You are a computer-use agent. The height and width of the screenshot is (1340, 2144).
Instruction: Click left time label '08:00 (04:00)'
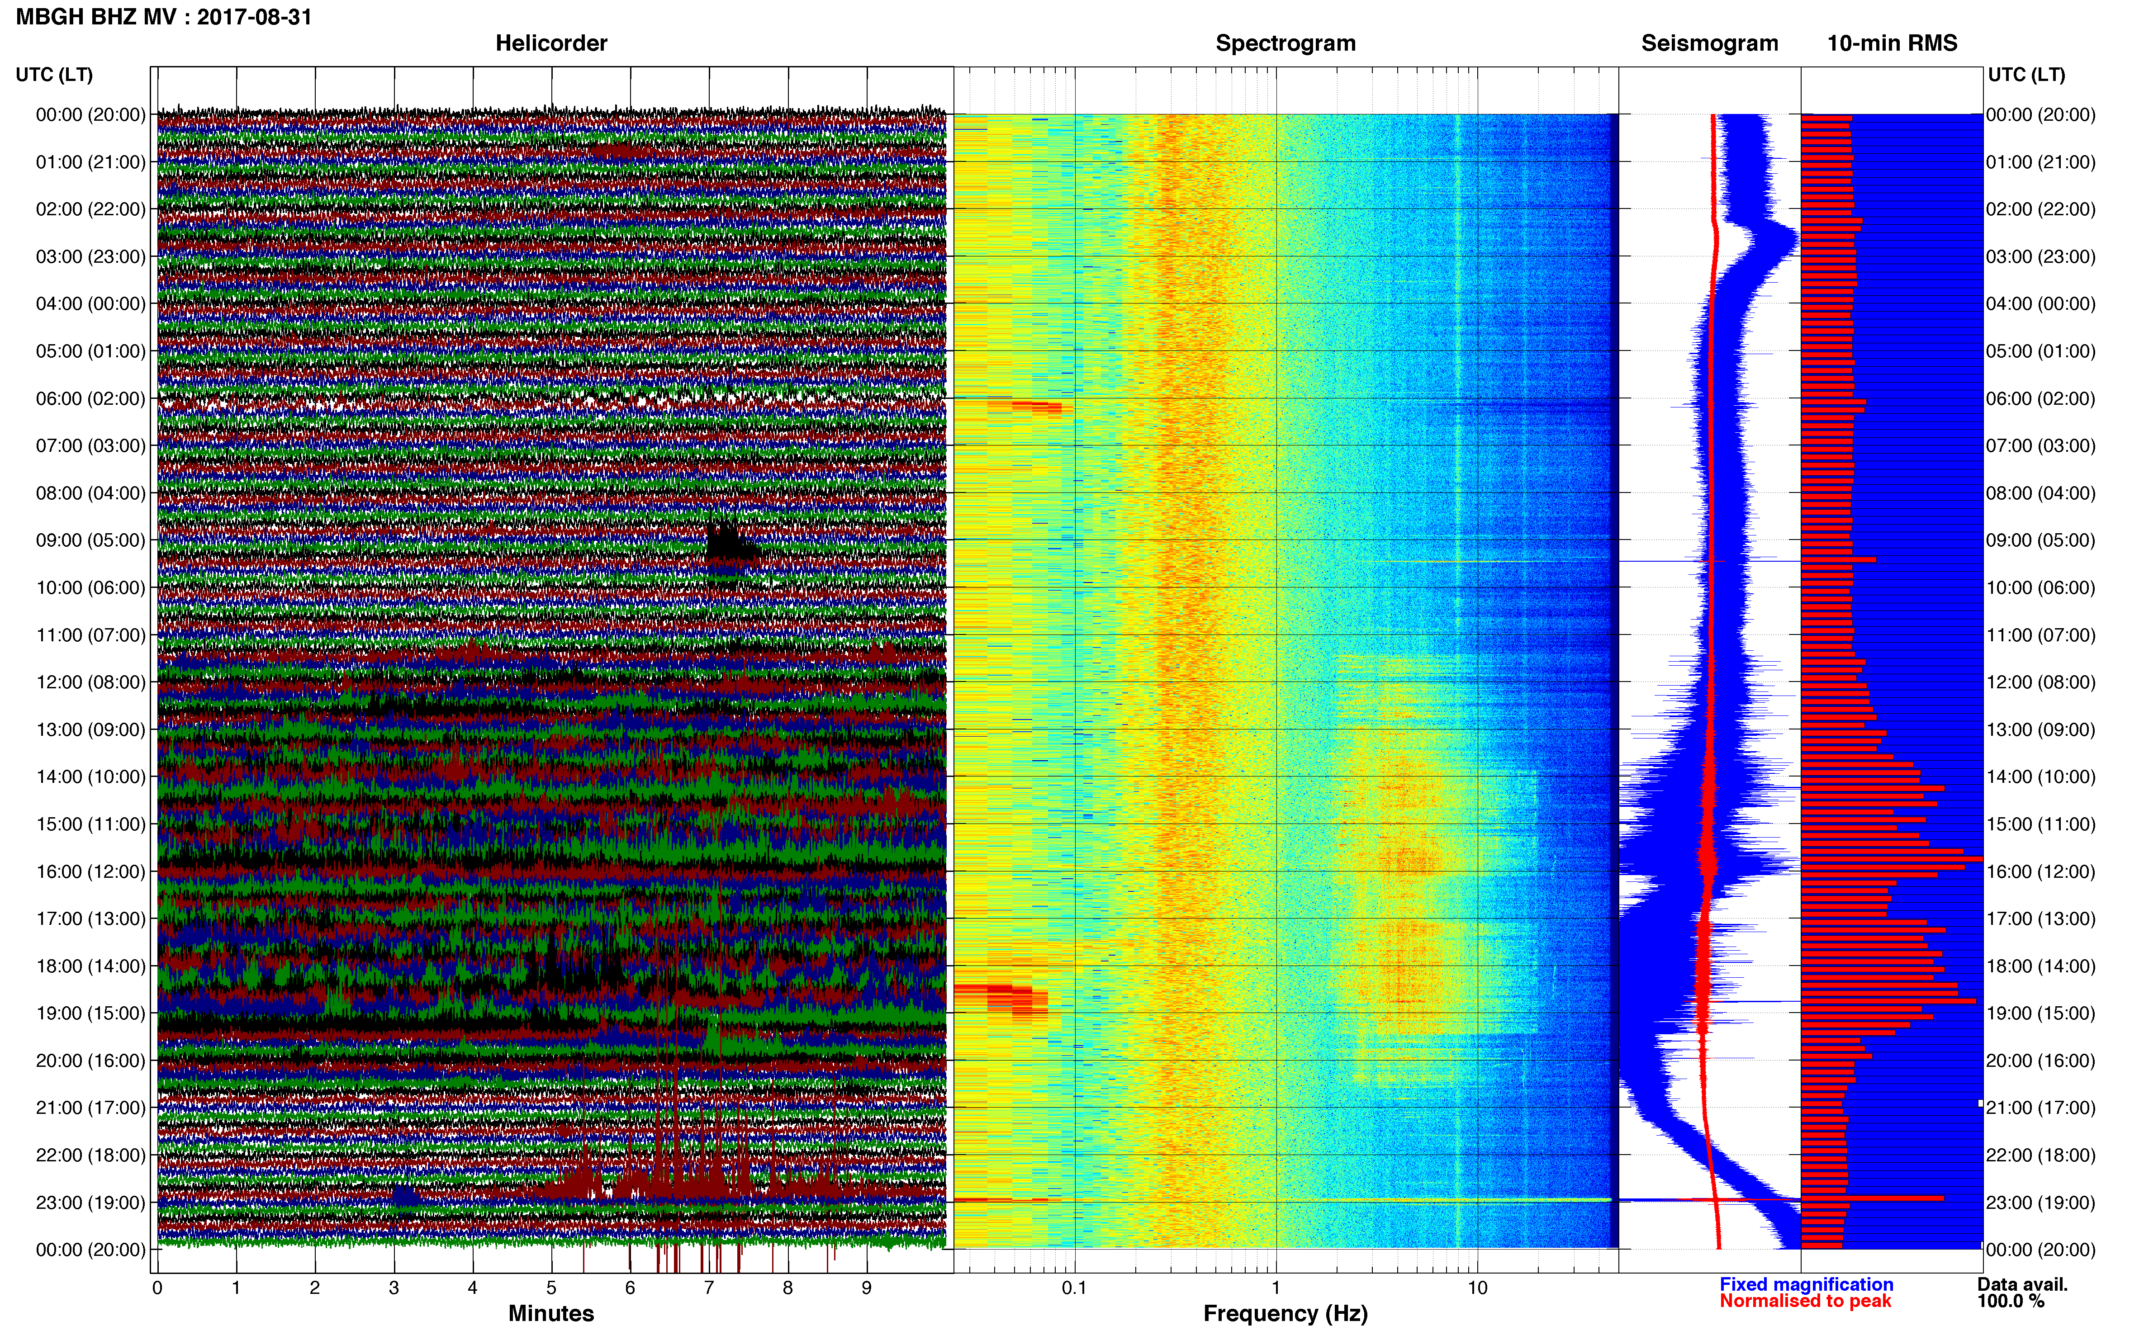point(90,493)
